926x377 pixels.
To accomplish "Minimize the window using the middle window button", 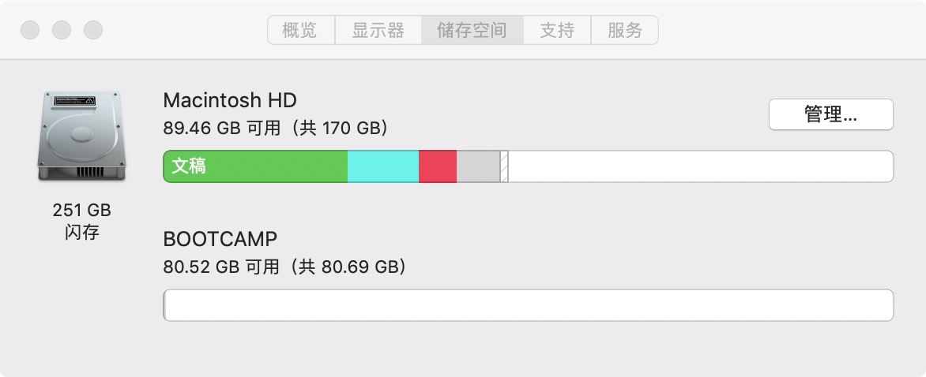I will (x=62, y=31).
